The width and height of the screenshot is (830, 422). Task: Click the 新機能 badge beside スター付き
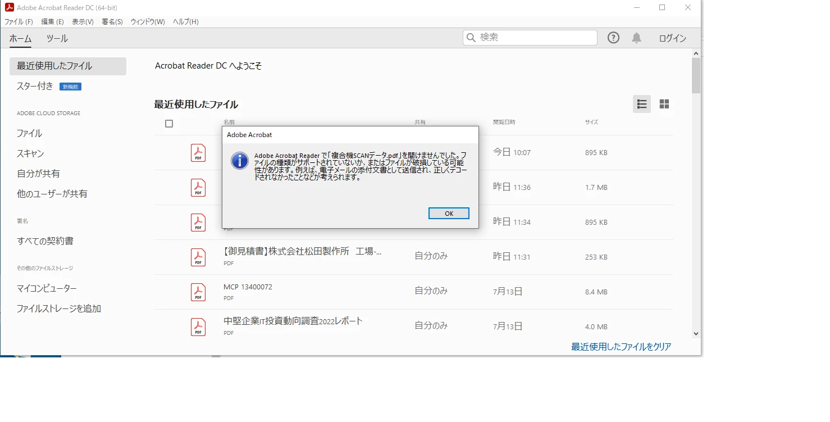tap(71, 87)
